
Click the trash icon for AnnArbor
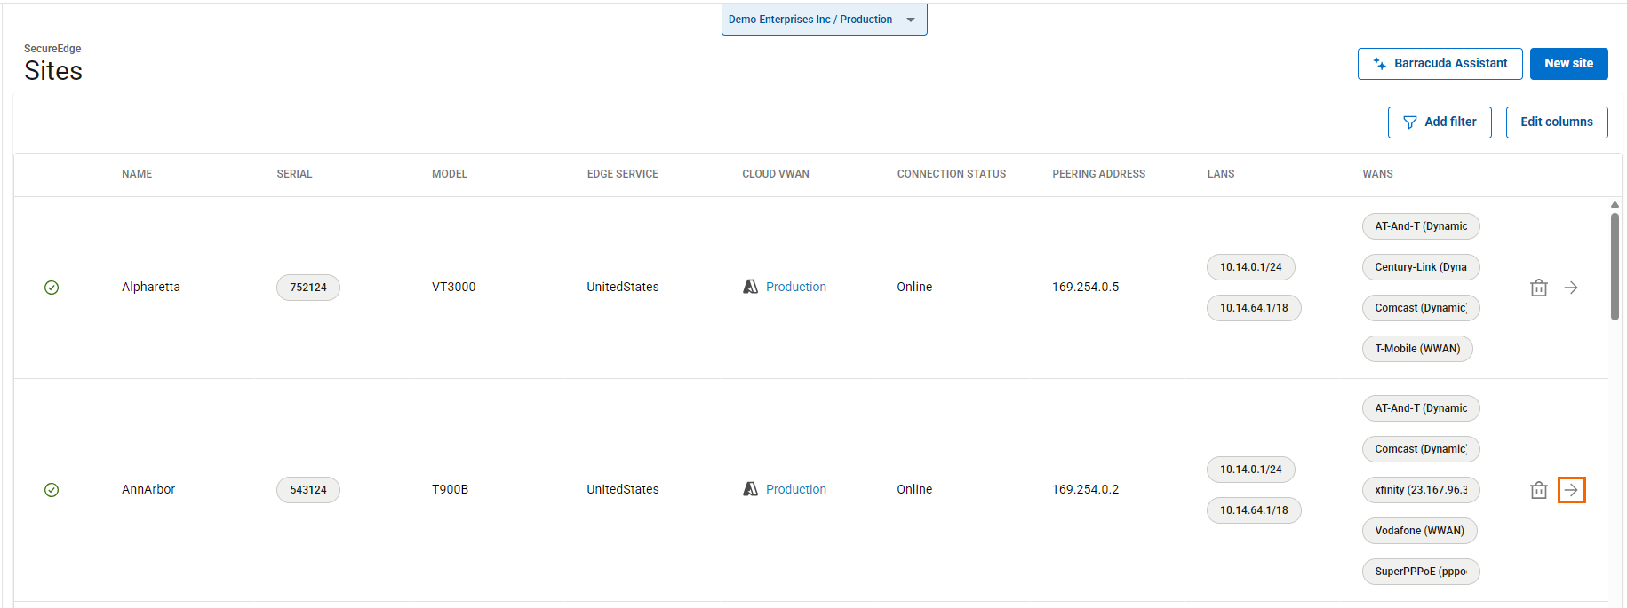point(1538,490)
